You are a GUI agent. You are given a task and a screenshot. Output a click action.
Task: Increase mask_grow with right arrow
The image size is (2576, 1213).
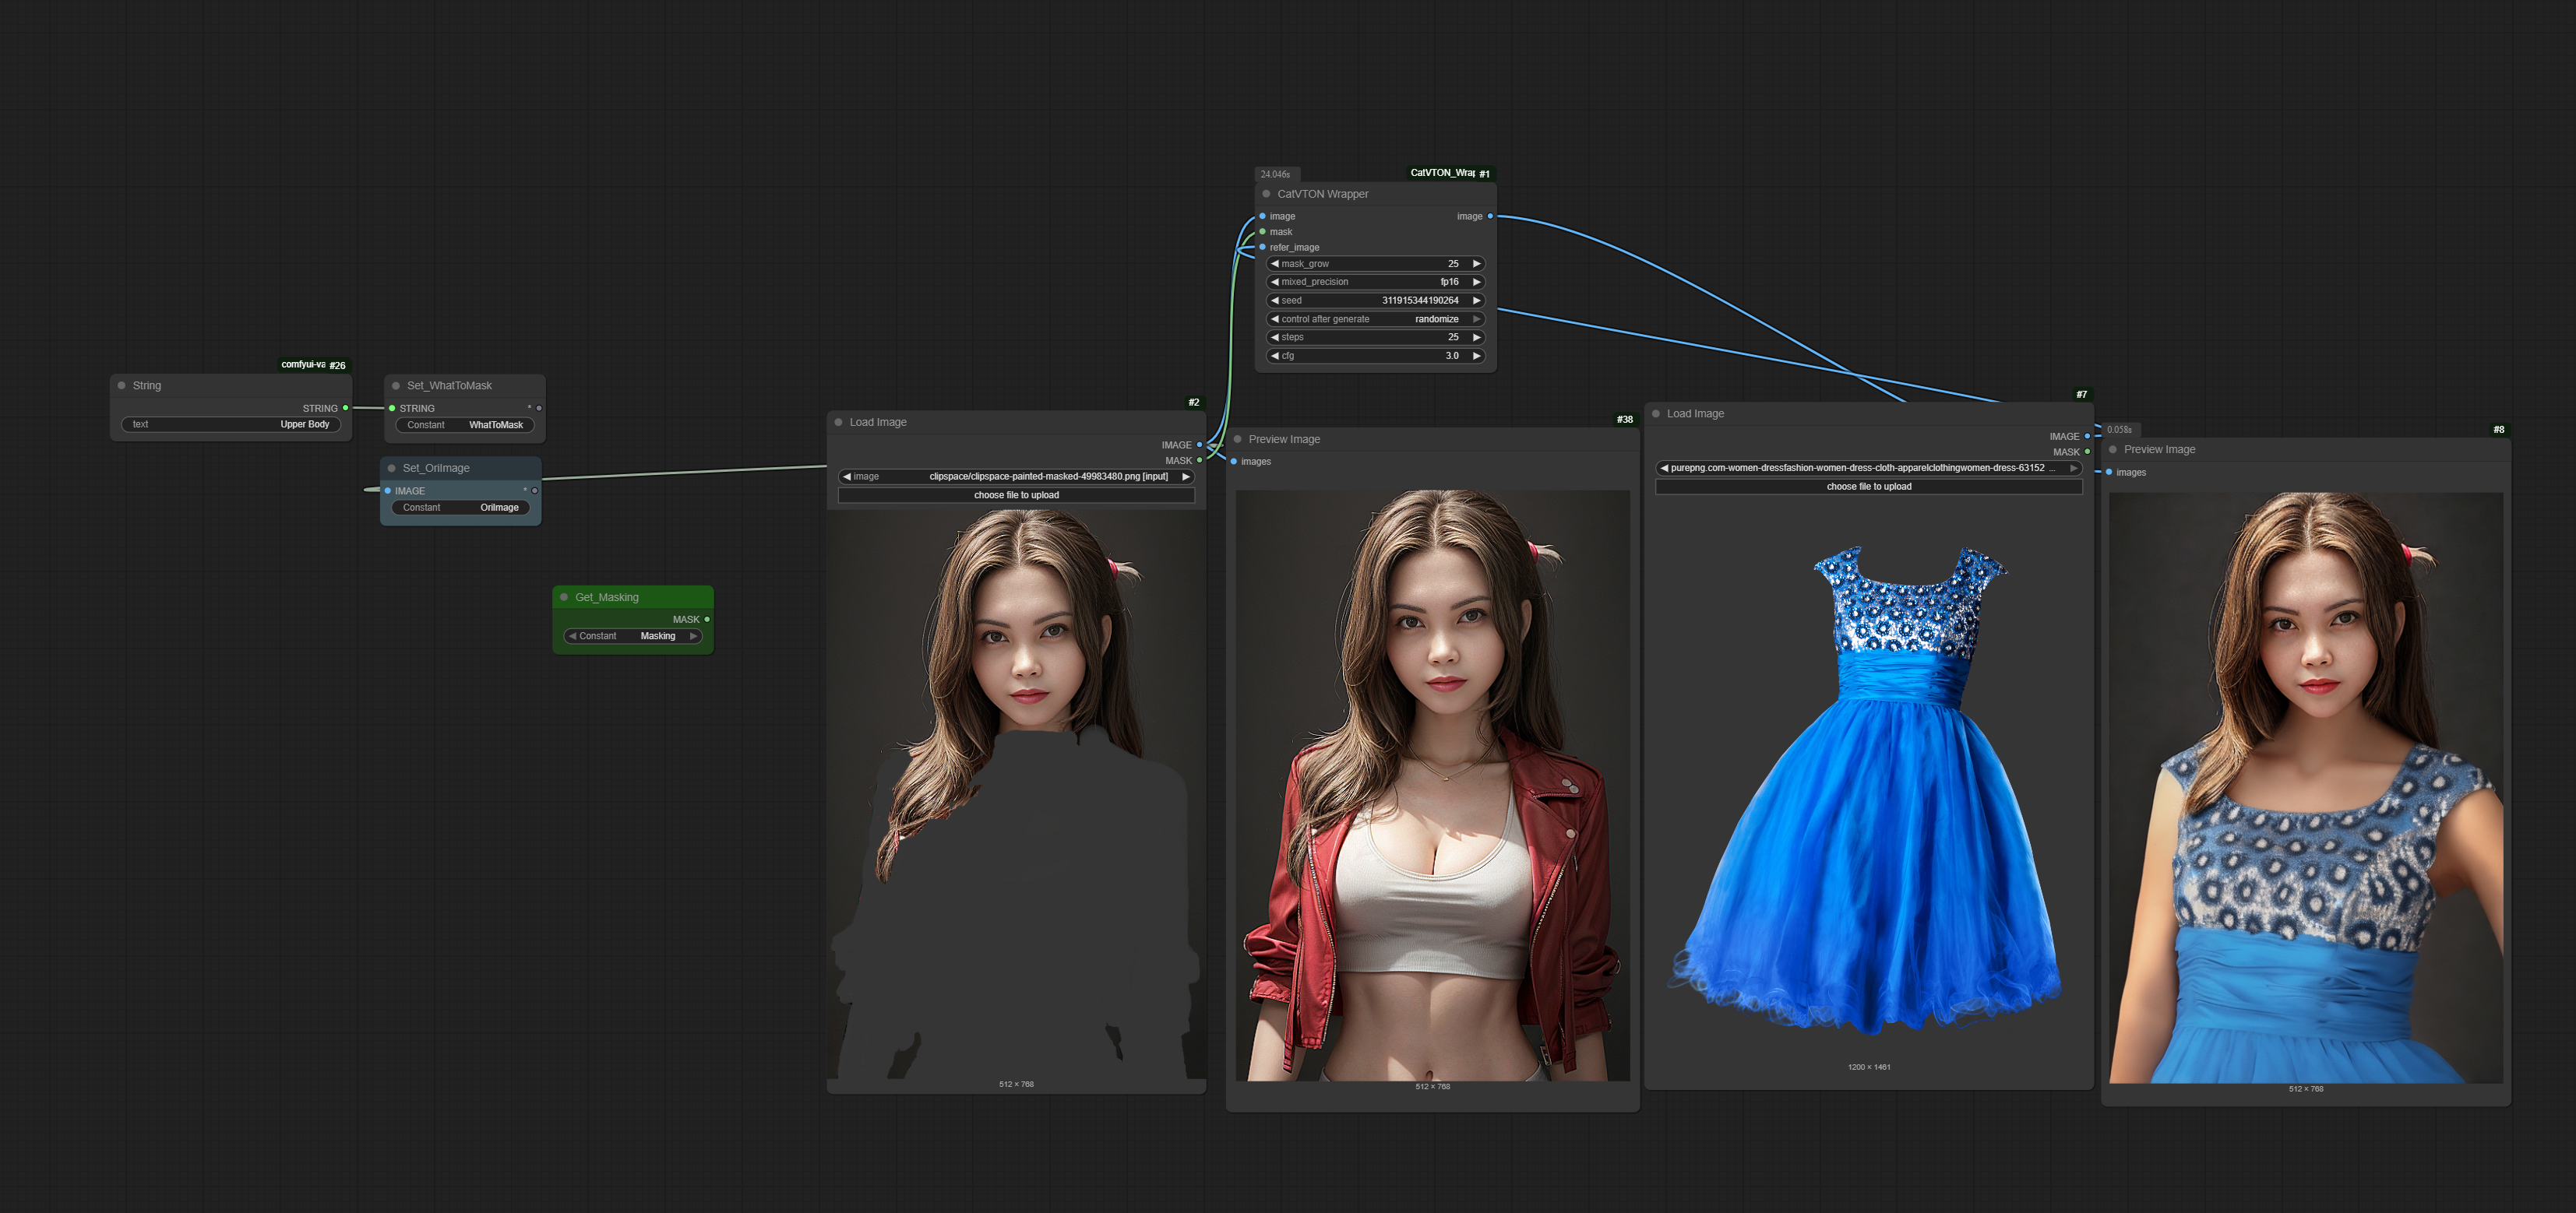[x=1476, y=264]
